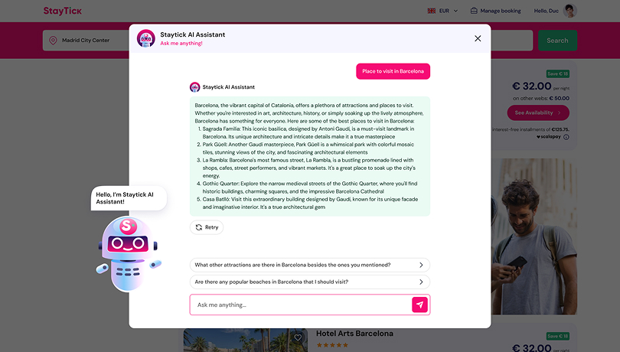The height and width of the screenshot is (352, 620).
Task: Click the robot assistant mascot
Action: pyautogui.click(x=127, y=254)
